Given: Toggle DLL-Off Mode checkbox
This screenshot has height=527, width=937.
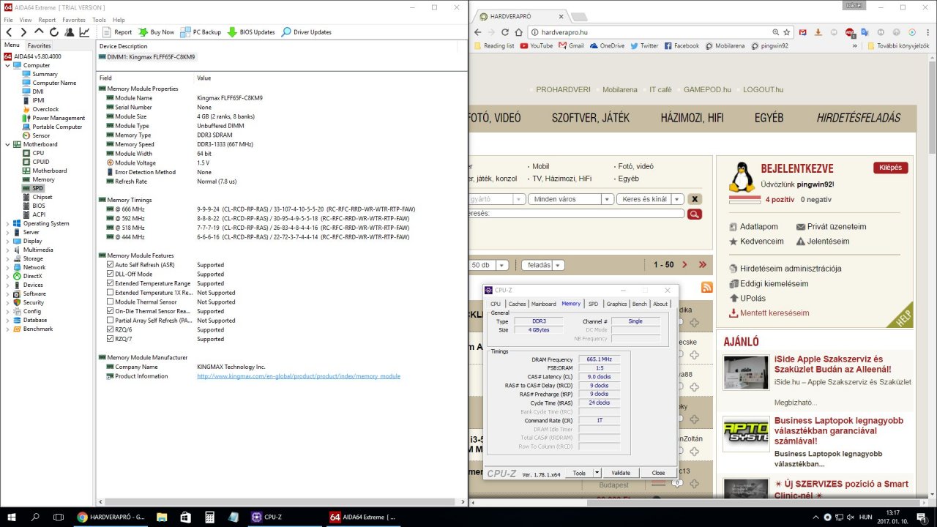Looking at the screenshot, I should point(111,274).
